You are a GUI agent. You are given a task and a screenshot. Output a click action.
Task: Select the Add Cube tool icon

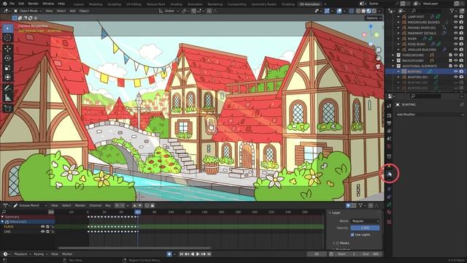pyautogui.click(x=8, y=108)
